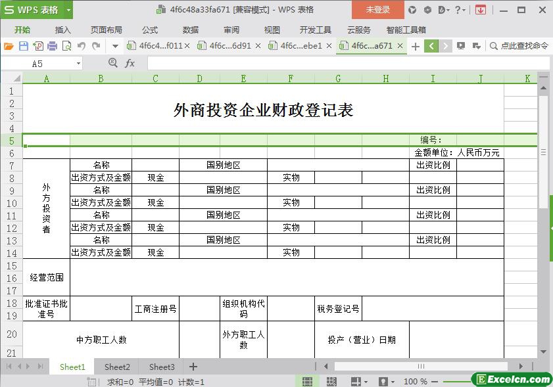Screen dimensions: 553x387
Task: Click the Name Box showing A5
Action: coord(38,64)
